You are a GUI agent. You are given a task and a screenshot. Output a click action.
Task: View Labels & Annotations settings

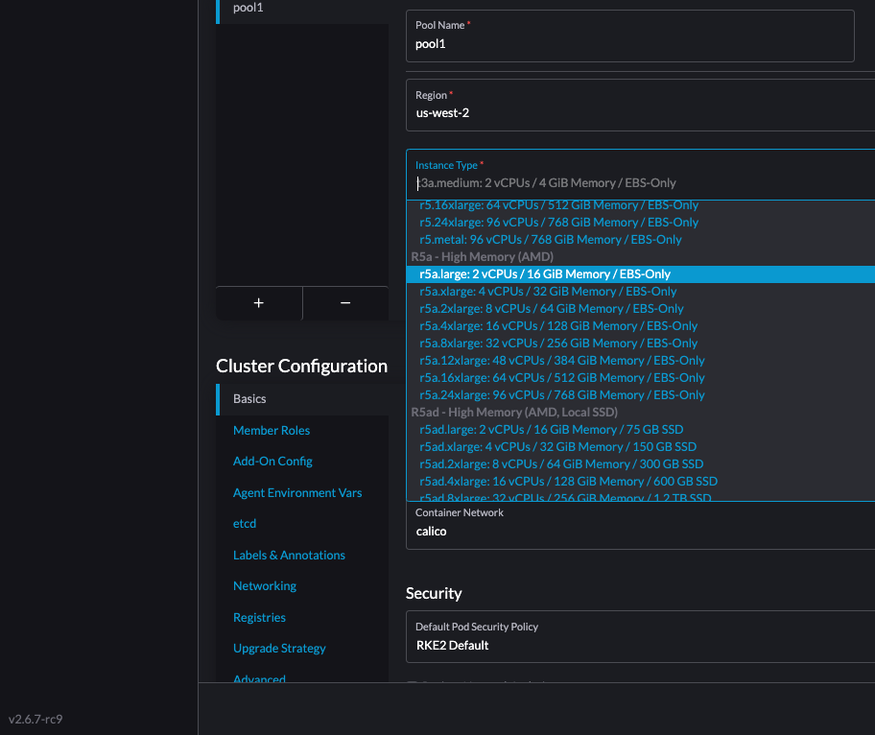[x=289, y=555]
